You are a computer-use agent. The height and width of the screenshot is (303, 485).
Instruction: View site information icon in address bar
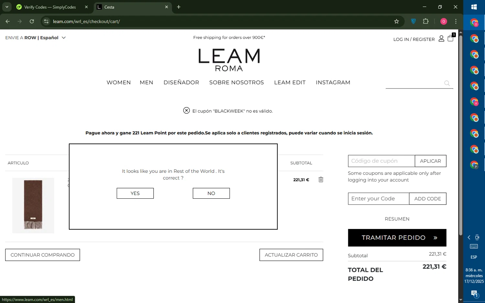tap(46, 21)
